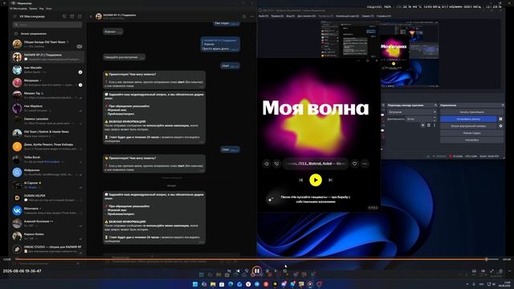Open three-dots menu beside the heart icon
Image resolution: width=514 pixels, height=289 pixels.
(365, 164)
